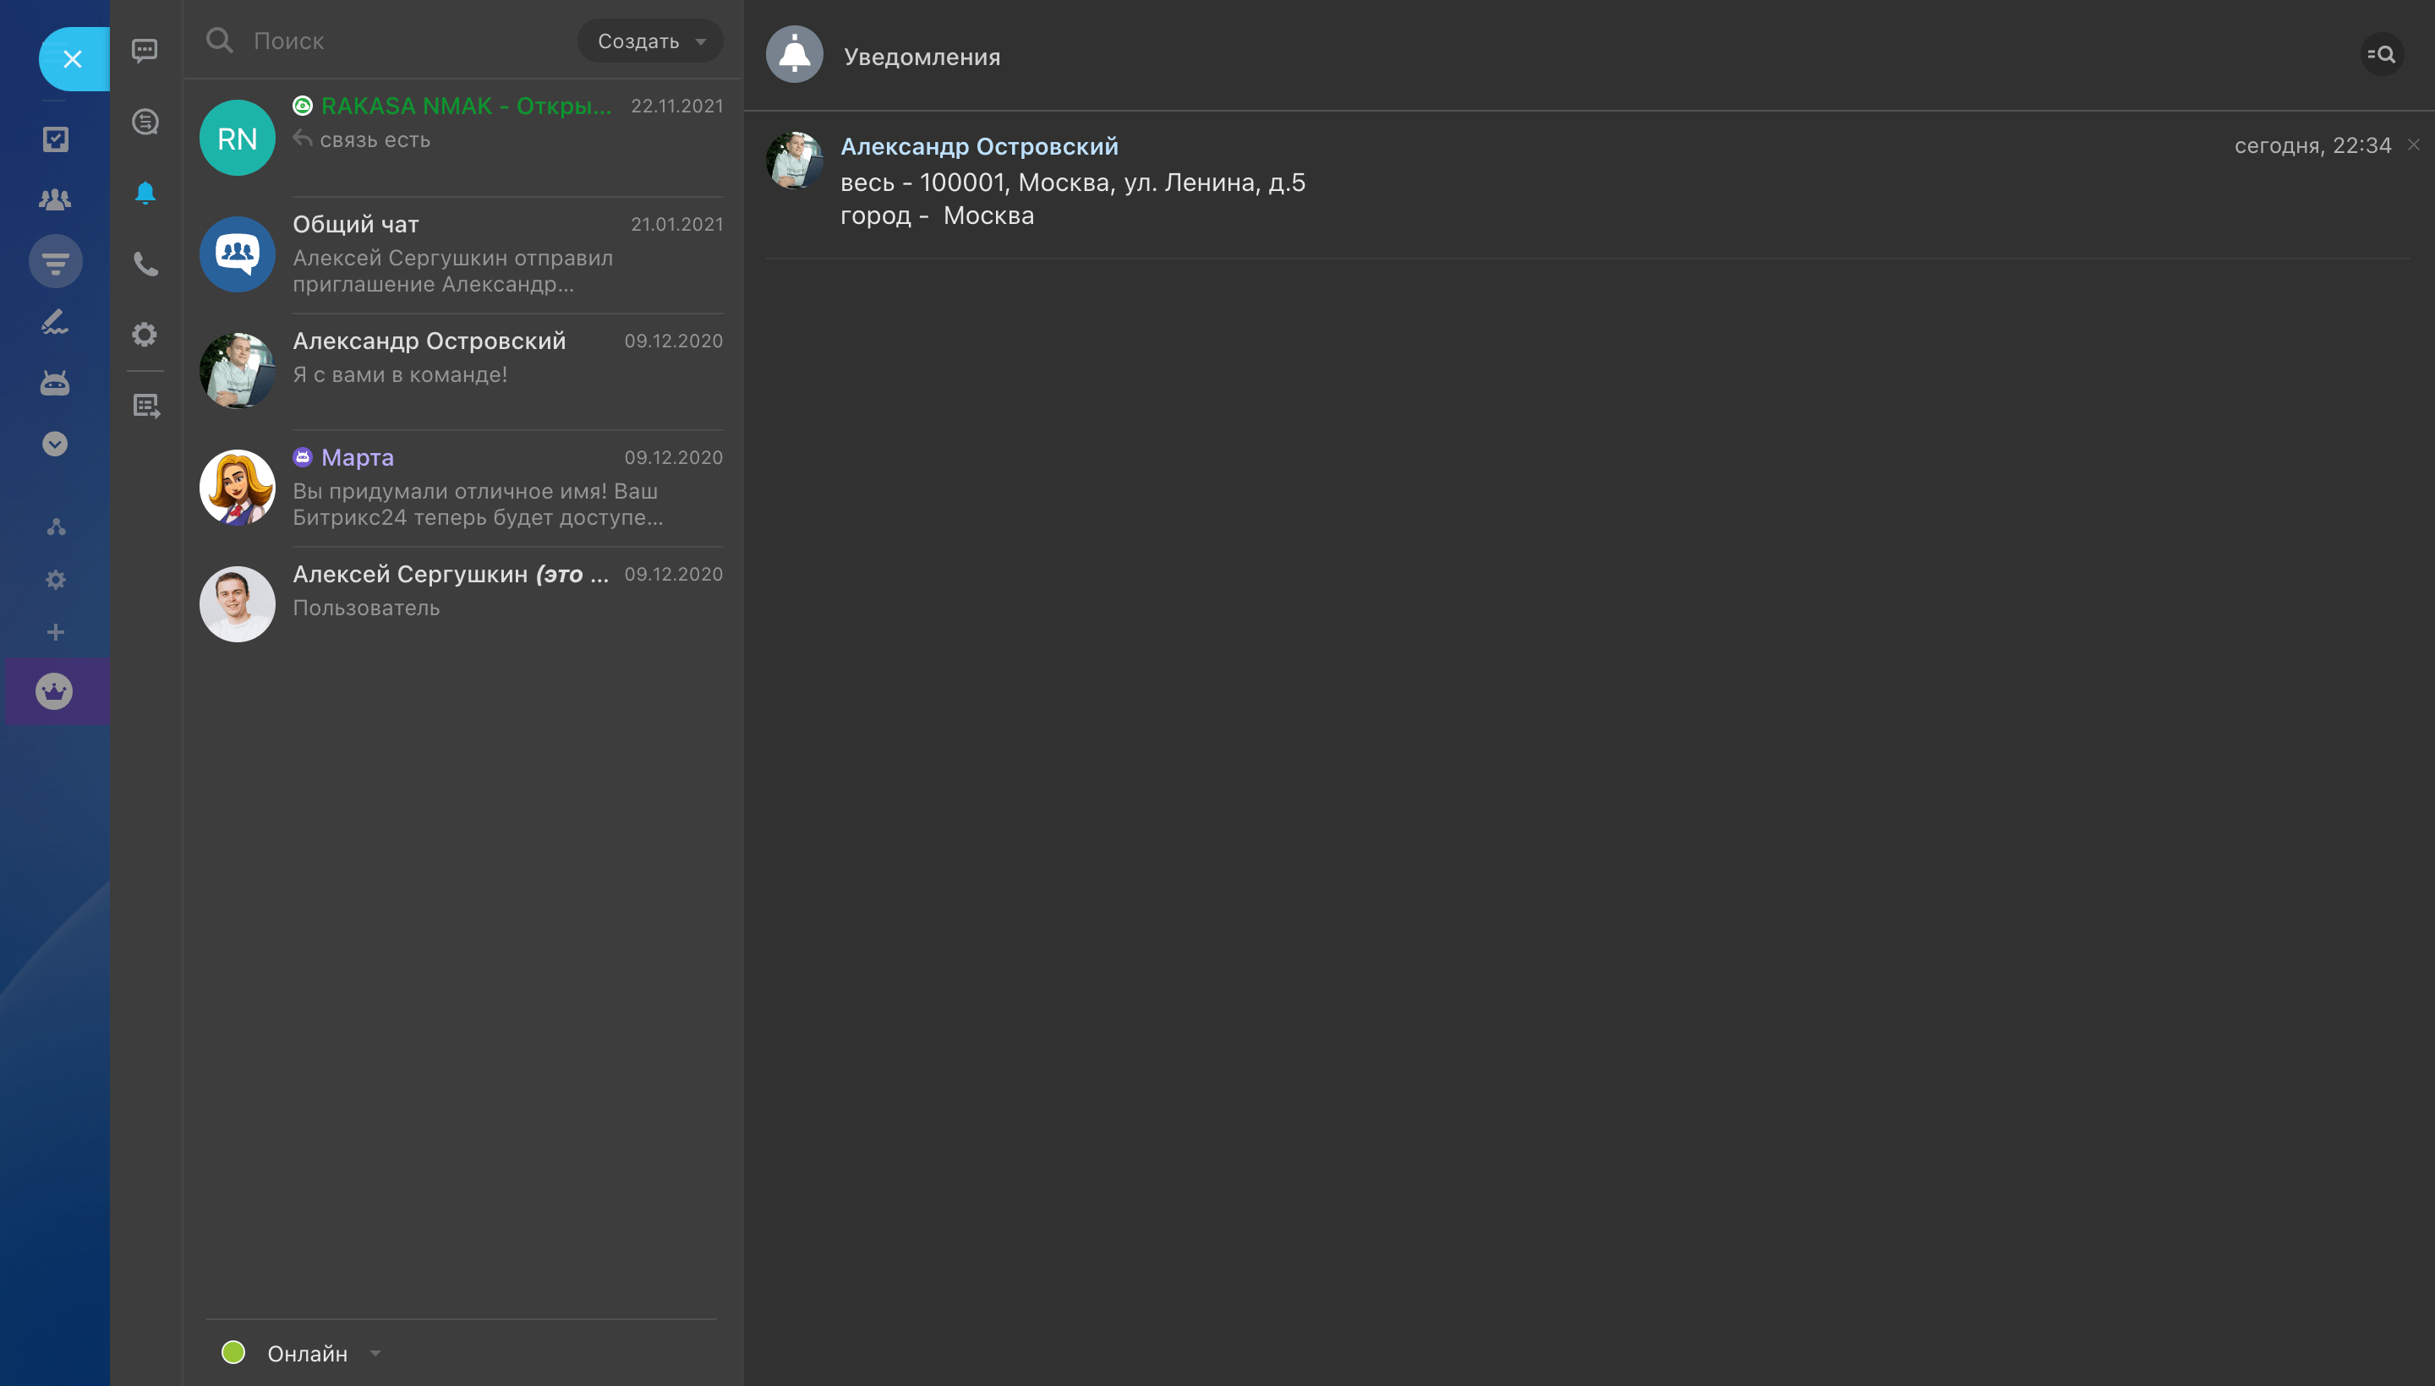Open the chats icon in messenger sidebar
Viewport: 2435px width, 1386px height.
145,51
